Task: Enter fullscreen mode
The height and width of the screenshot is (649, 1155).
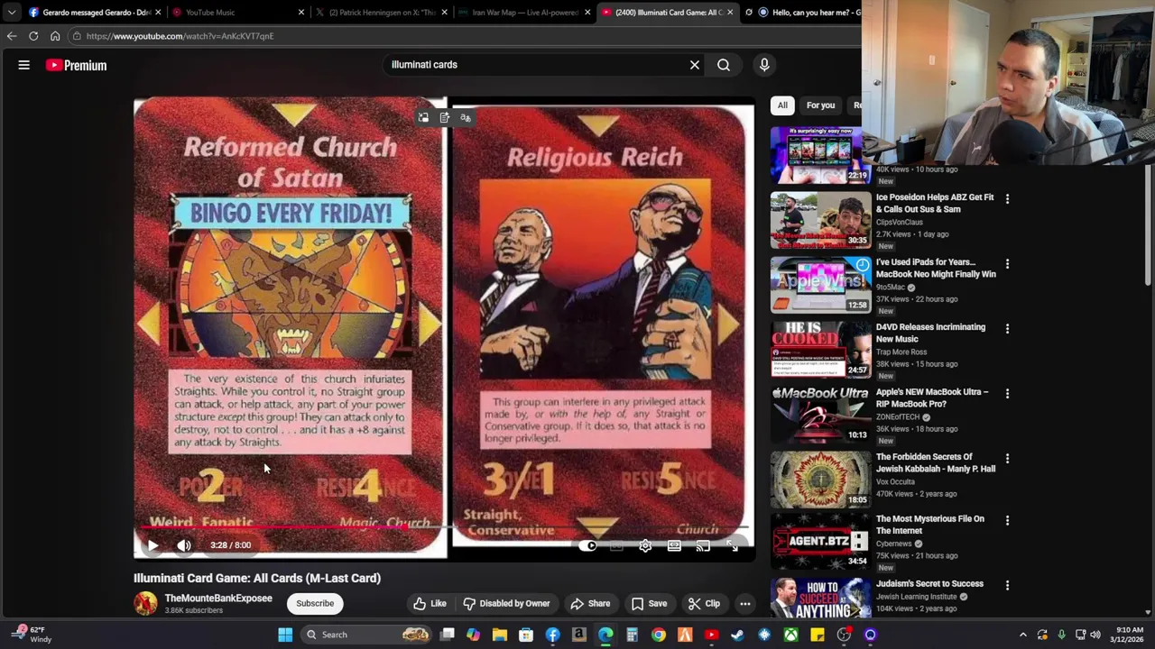Action: (732, 545)
